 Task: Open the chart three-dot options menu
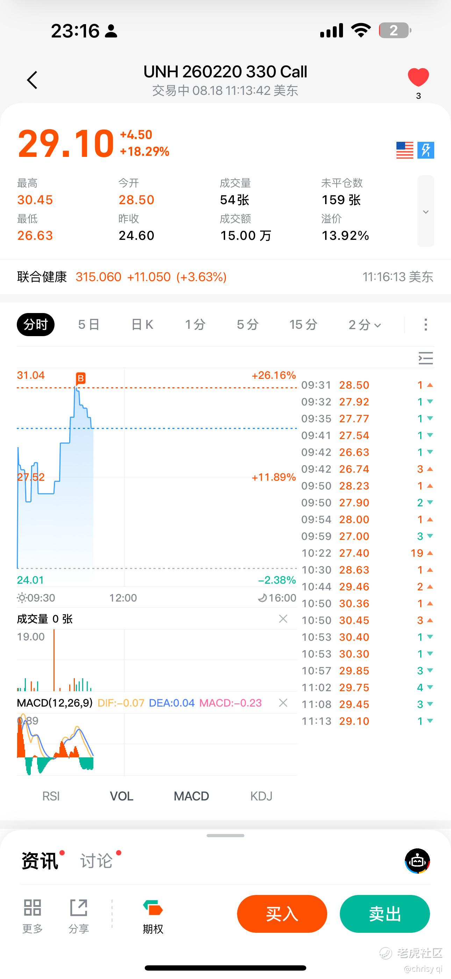tap(425, 325)
